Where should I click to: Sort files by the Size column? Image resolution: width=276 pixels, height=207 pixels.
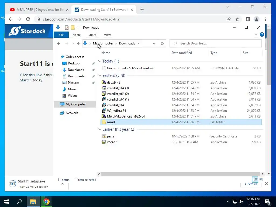[246, 53]
